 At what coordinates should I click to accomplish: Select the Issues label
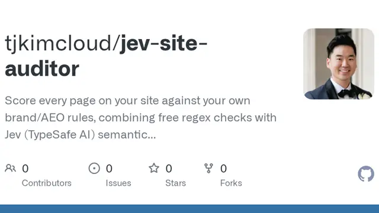click(118, 183)
